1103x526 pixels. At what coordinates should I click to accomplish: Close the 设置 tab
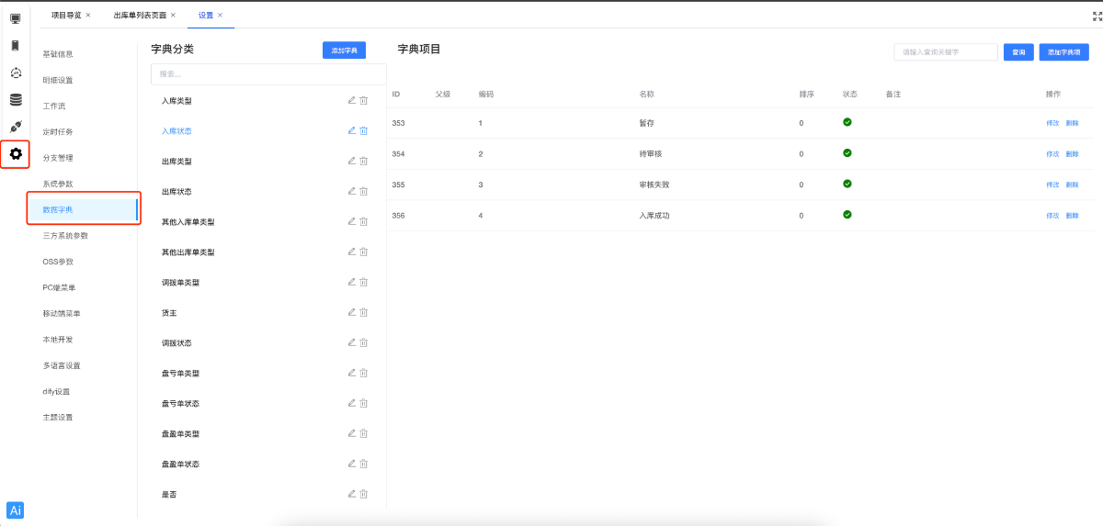221,16
